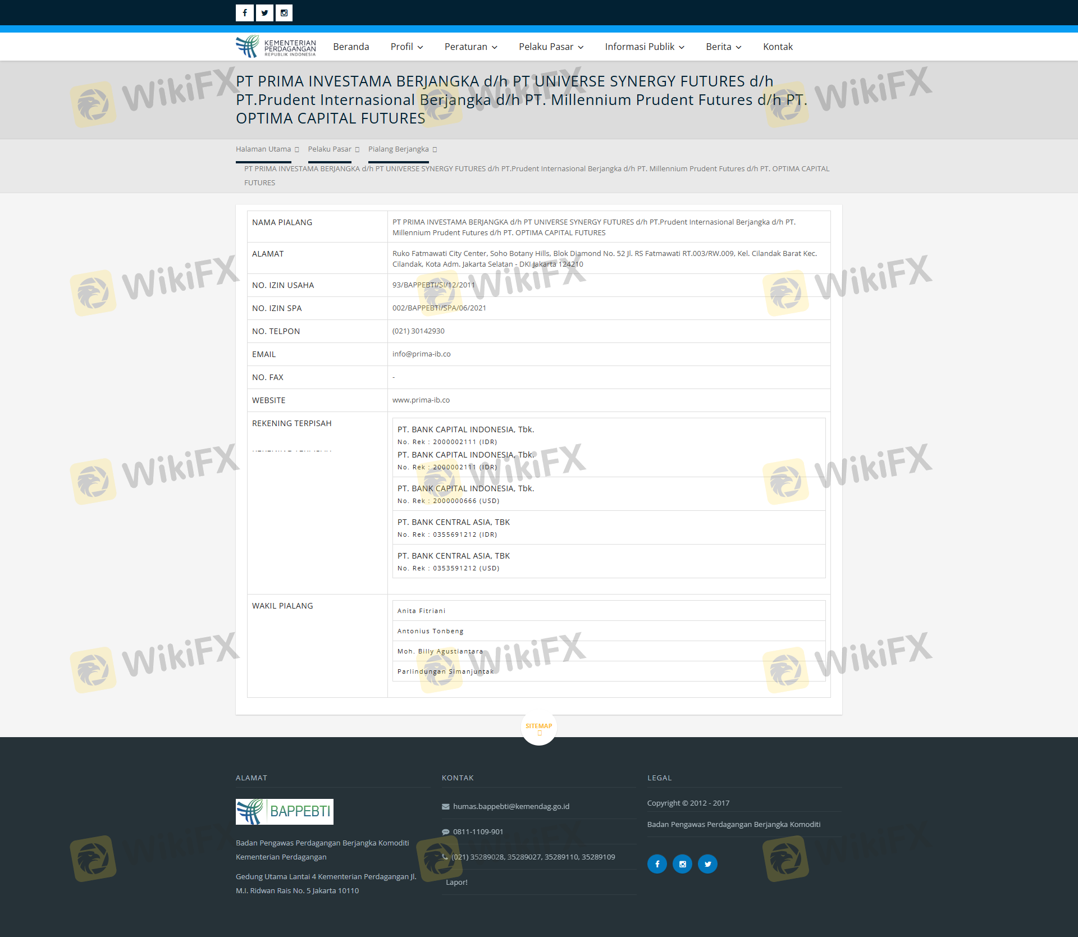This screenshot has height=937, width=1078.
Task: Click the (021) 30142930 phone value
Action: click(418, 331)
